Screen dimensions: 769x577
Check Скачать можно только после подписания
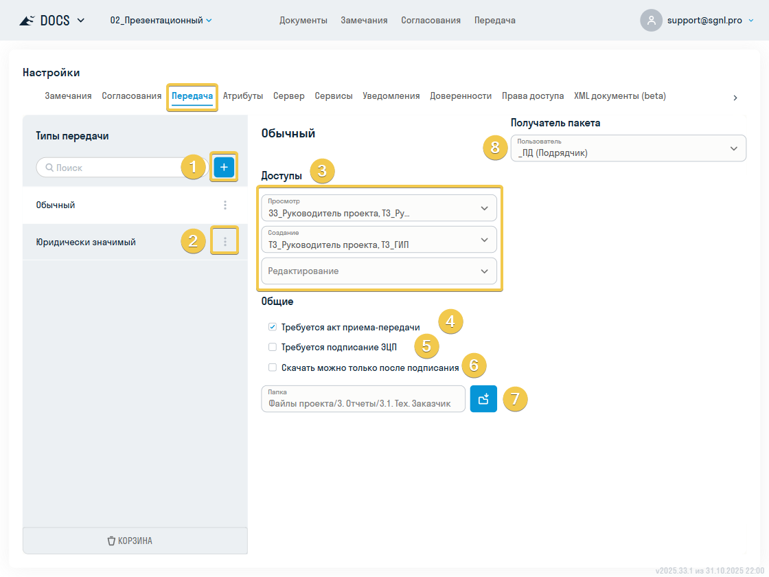[273, 367]
